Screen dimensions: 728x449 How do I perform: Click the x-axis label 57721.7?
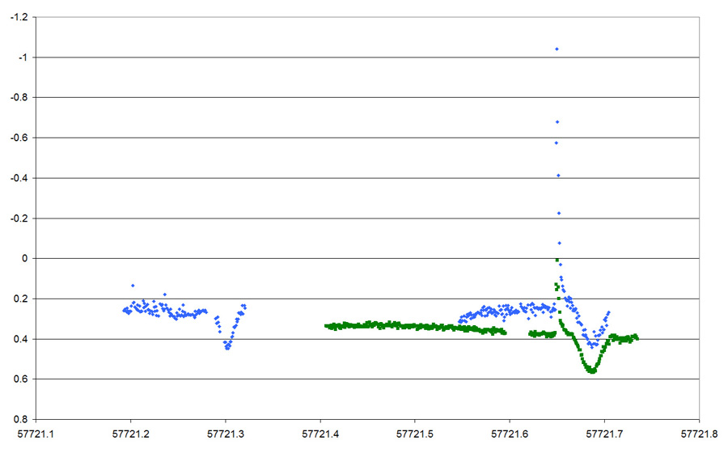pos(604,434)
